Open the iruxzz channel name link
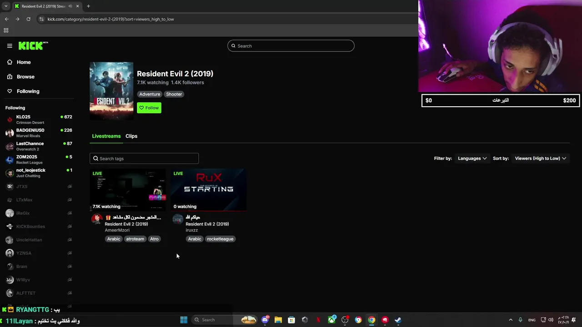This screenshot has width=582, height=327. [192, 230]
